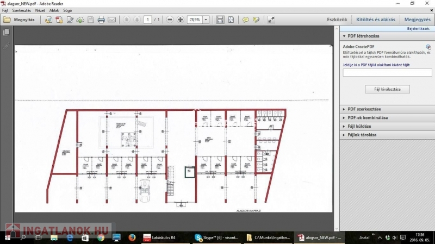Image resolution: width=435 pixels, height=244 pixels.
Task: Click the zoom out minus icon
Action: pos(170,20)
